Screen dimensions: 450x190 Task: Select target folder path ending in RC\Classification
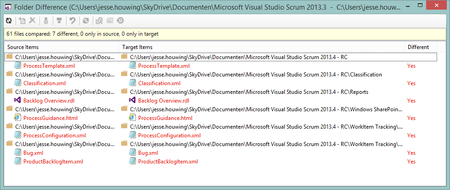256,74
